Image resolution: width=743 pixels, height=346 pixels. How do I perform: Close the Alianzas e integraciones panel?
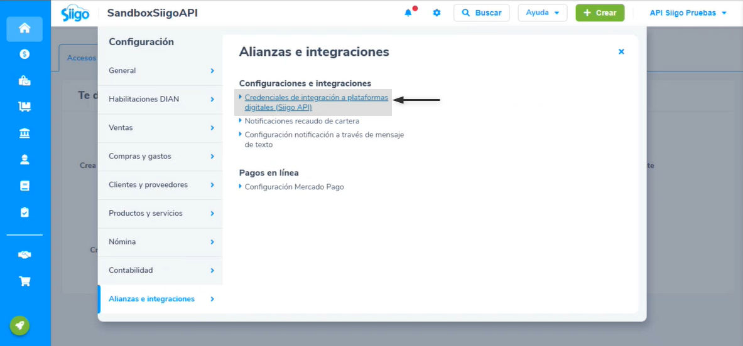[621, 51]
